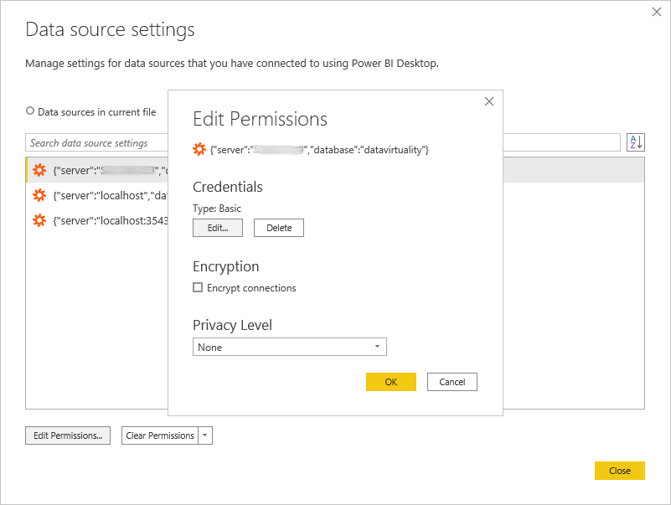The height and width of the screenshot is (505, 671).
Task: Cancel the Edit Permissions dialog
Action: tap(452, 382)
